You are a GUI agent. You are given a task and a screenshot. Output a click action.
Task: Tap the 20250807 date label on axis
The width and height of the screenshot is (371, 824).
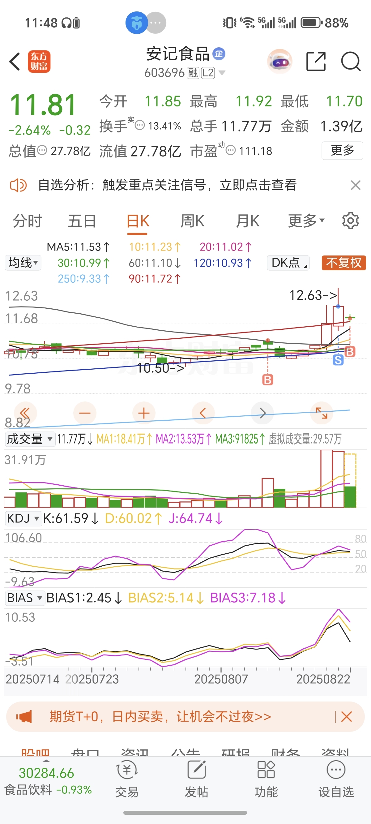coord(221,679)
